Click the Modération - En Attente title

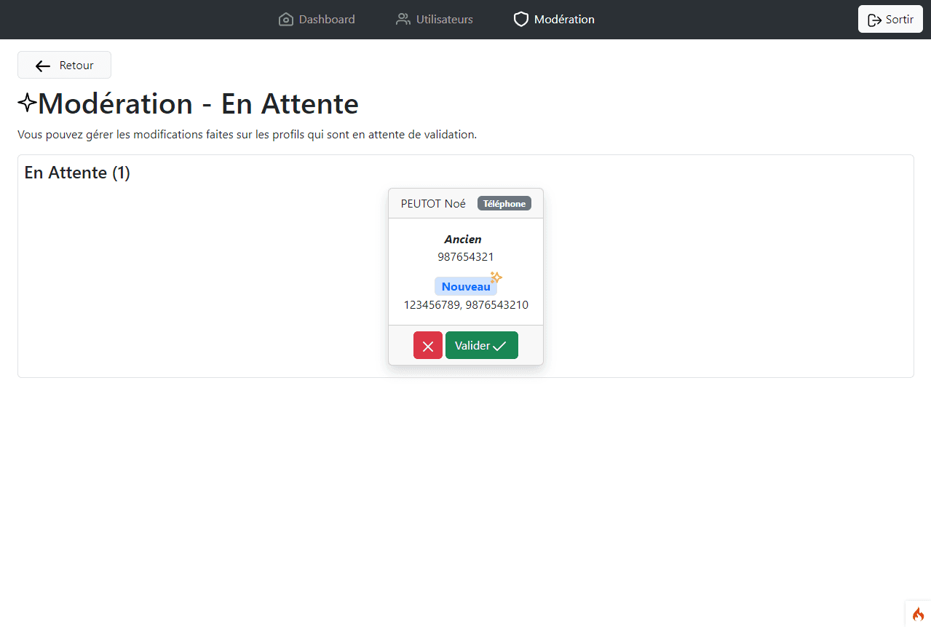tap(198, 103)
